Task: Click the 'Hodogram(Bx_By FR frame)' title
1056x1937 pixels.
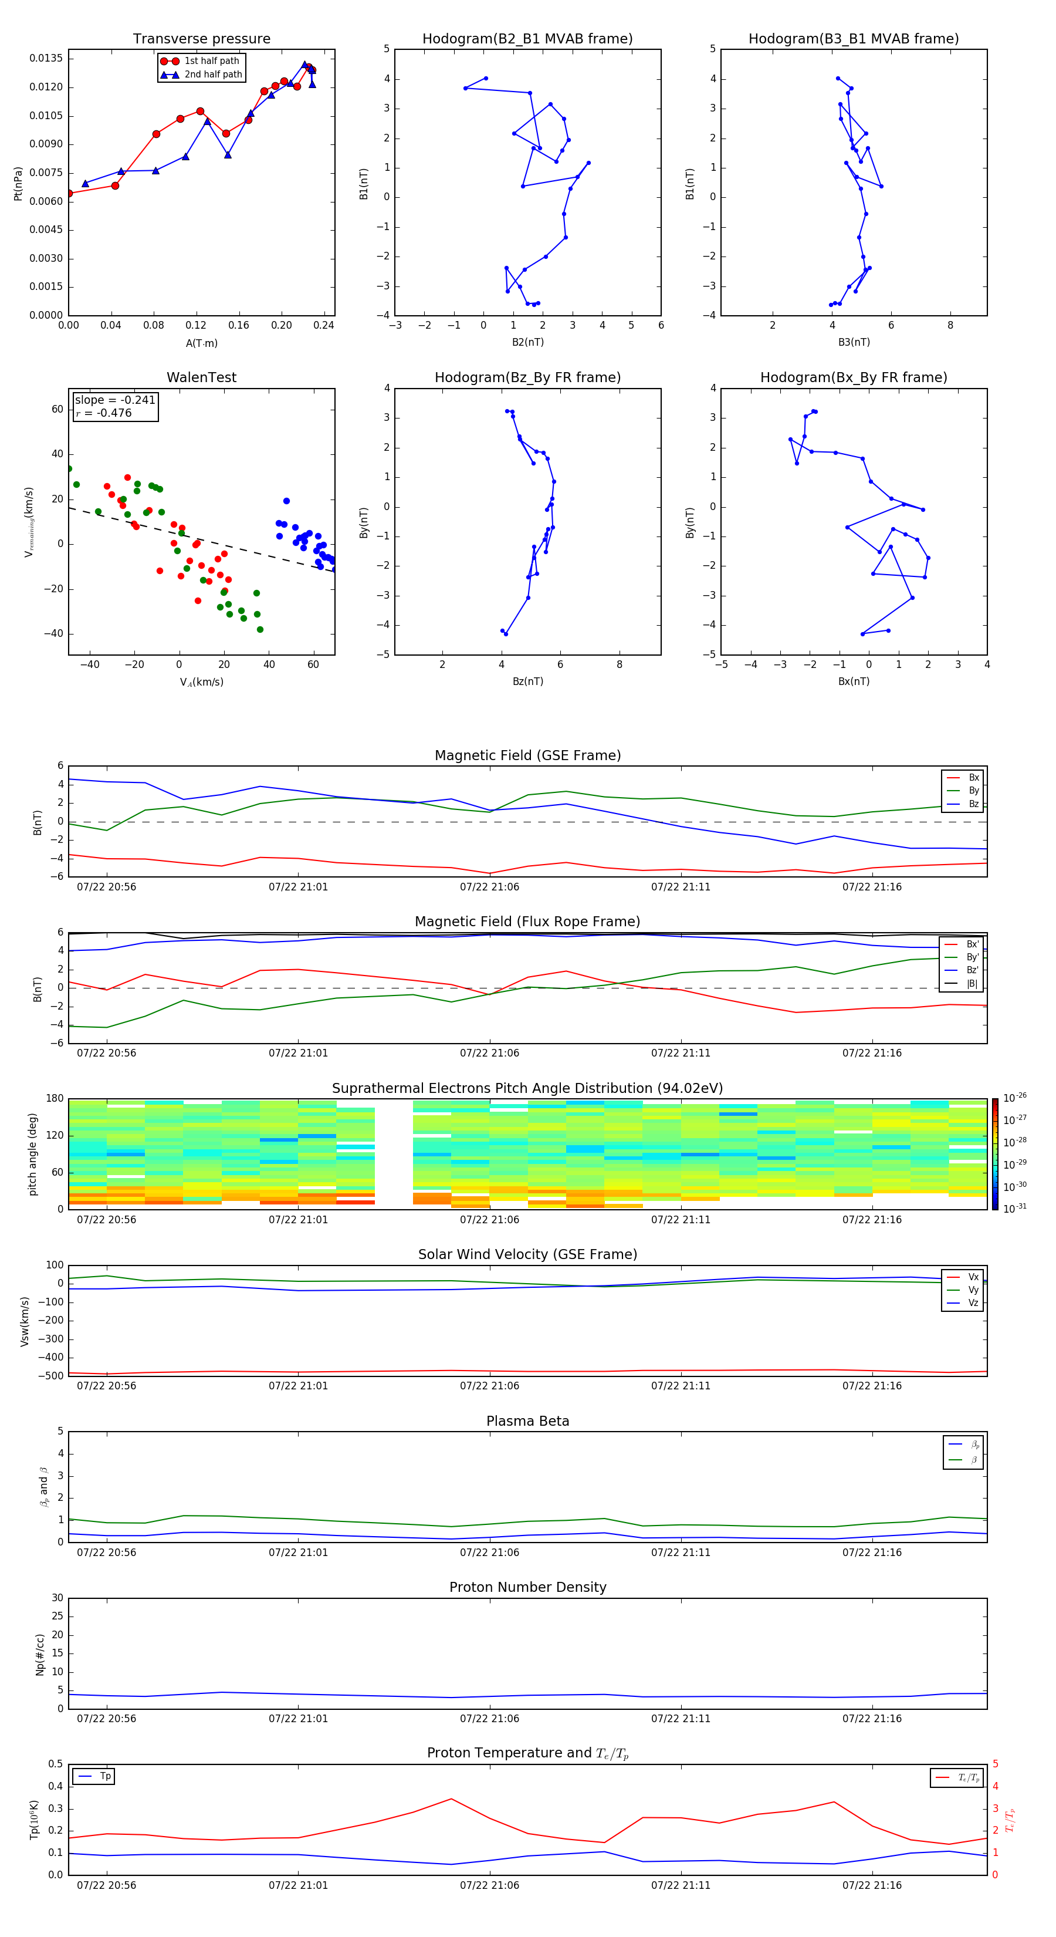Action: [x=854, y=377]
